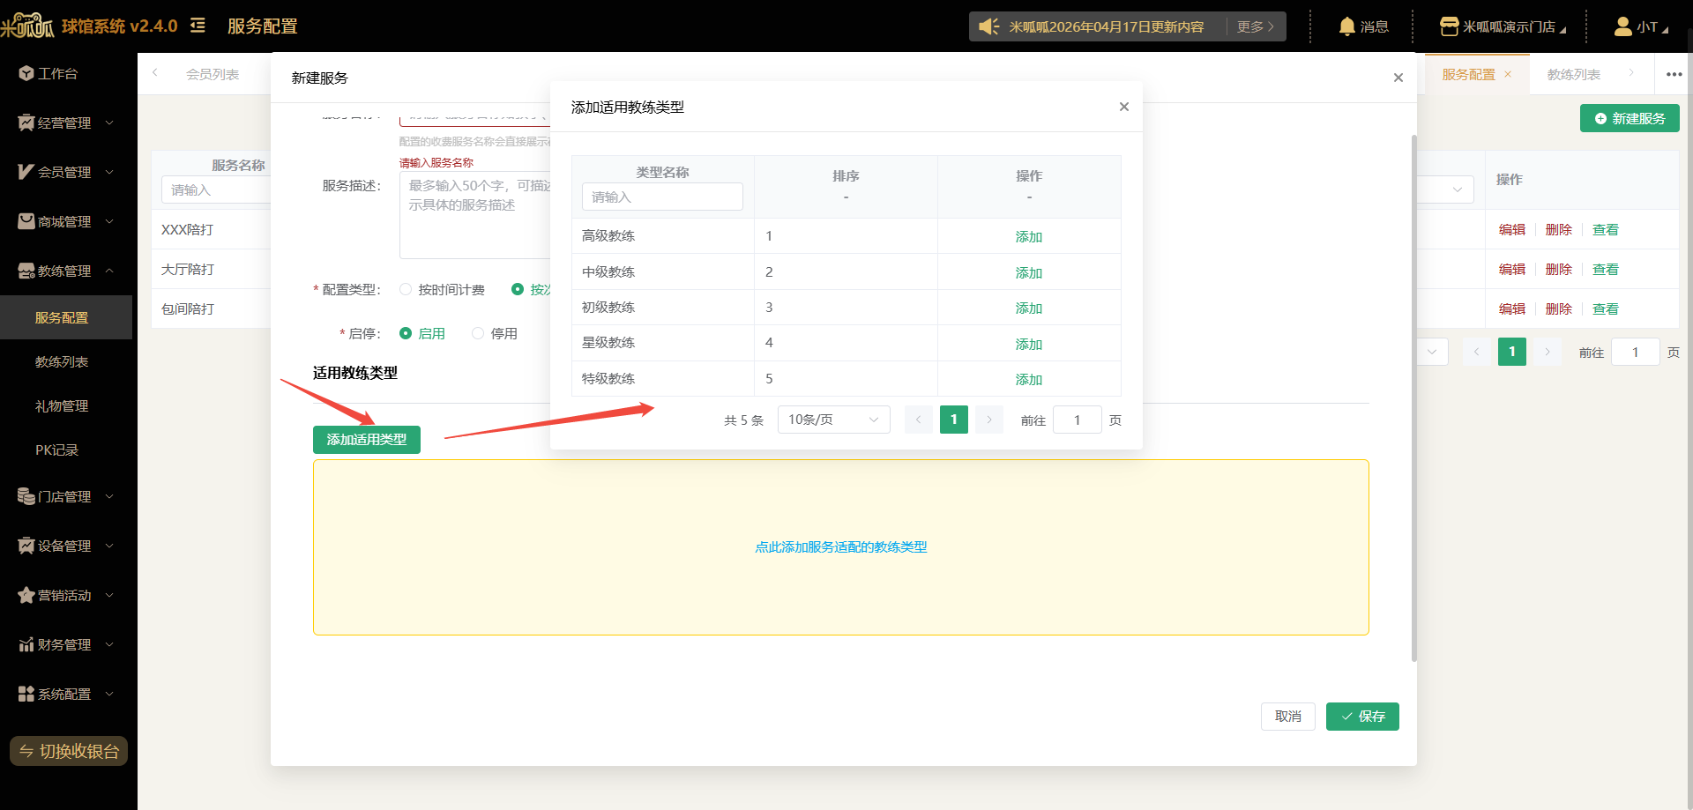Click 添加 for 初级教练
Viewport: 1693px width, 810px height.
(x=1029, y=308)
